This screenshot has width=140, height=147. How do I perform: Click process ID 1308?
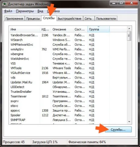tap(45, 111)
